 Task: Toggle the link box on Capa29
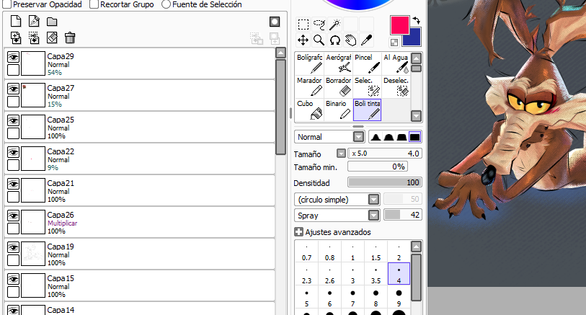(x=14, y=69)
